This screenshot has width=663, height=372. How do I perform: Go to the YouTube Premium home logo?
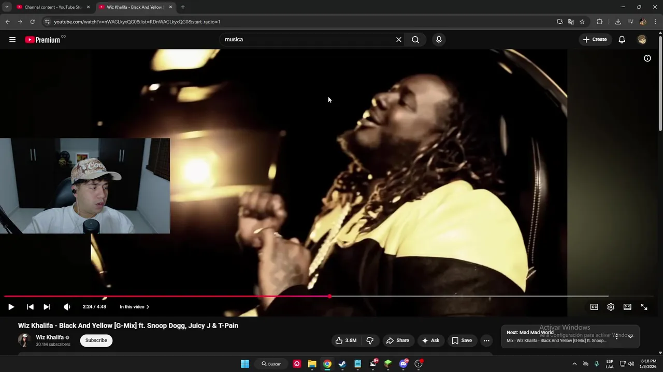42,40
